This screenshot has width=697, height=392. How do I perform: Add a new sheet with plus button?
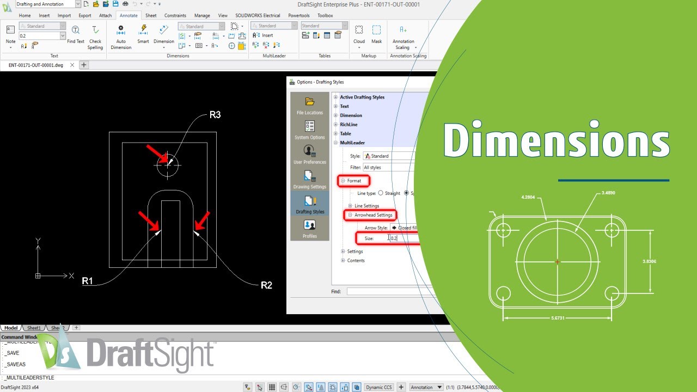point(76,328)
